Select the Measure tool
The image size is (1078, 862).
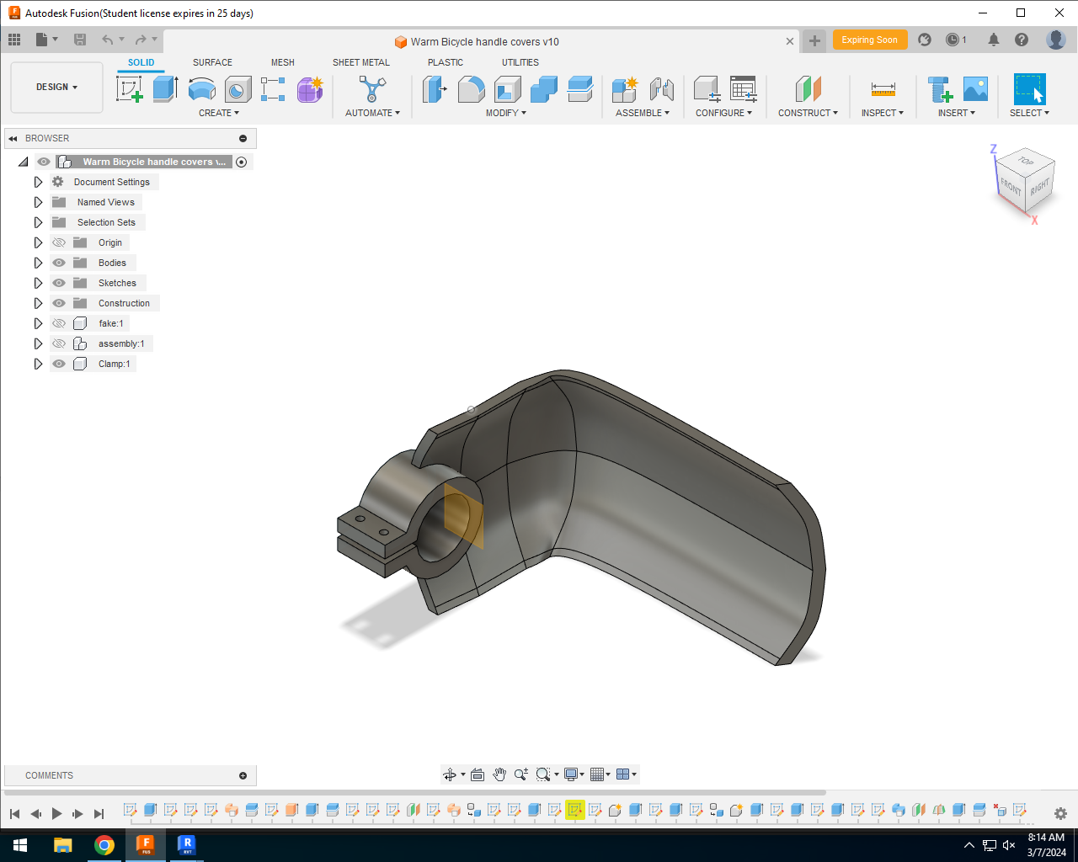(x=883, y=88)
